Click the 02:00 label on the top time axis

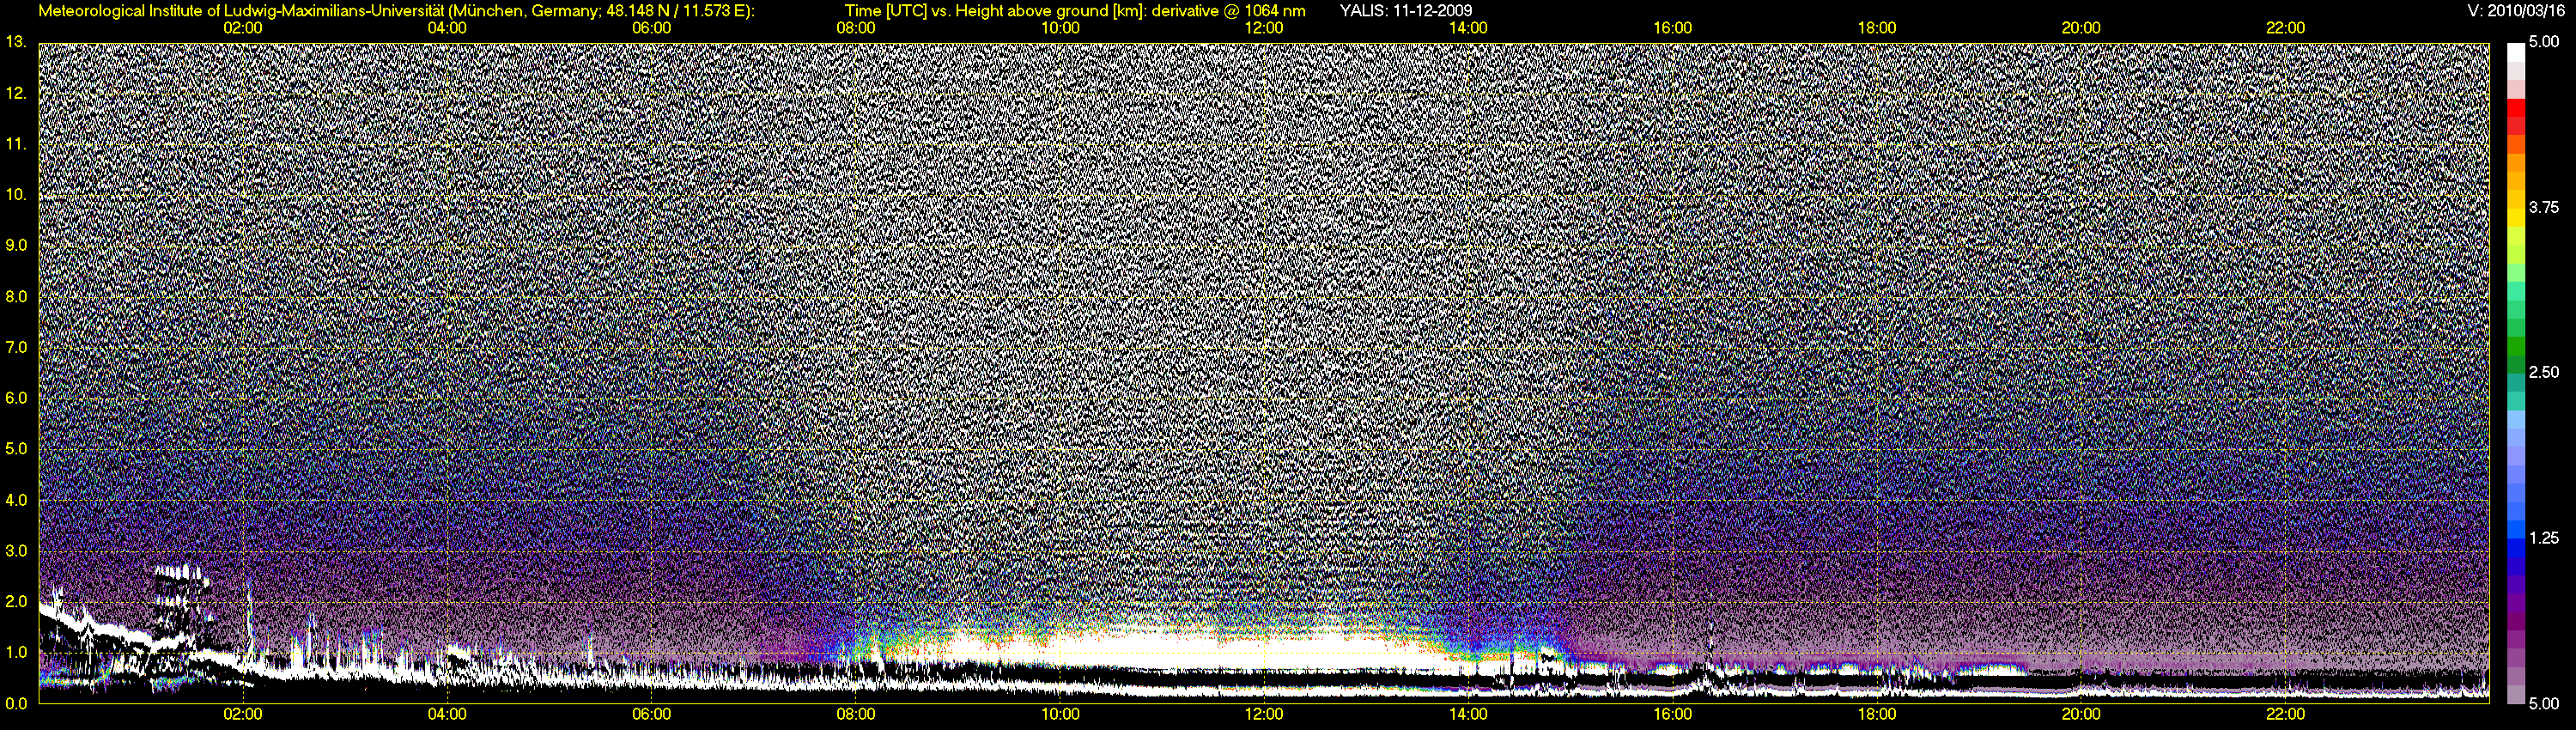243,28
